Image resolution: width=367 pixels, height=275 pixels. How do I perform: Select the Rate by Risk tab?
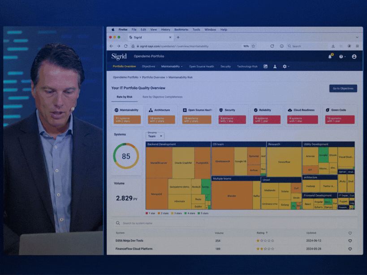coord(125,97)
